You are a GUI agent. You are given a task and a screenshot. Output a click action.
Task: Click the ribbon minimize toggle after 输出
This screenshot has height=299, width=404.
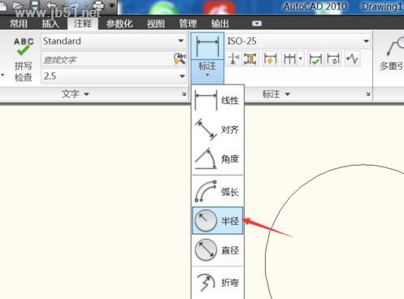(x=257, y=24)
